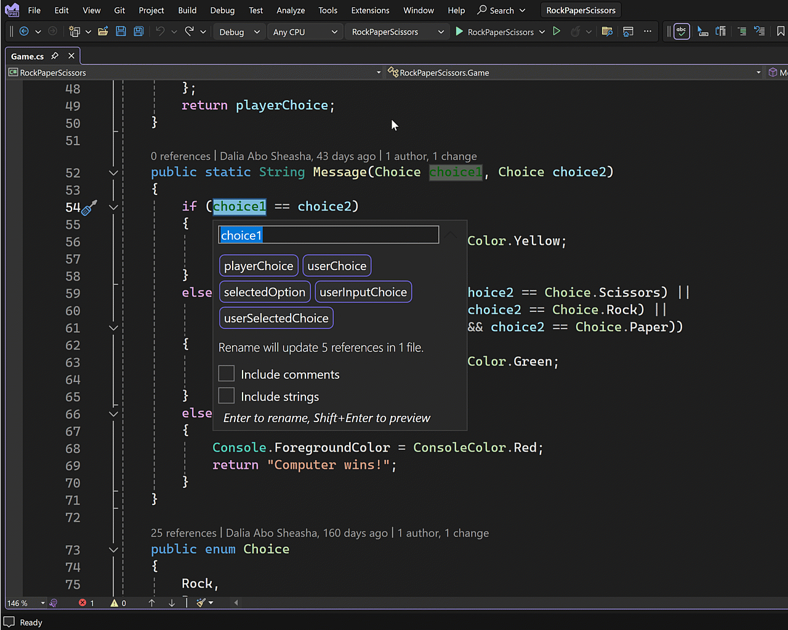Click the screwdriver quick actions icon on line 54
The image size is (788, 630).
(89, 208)
